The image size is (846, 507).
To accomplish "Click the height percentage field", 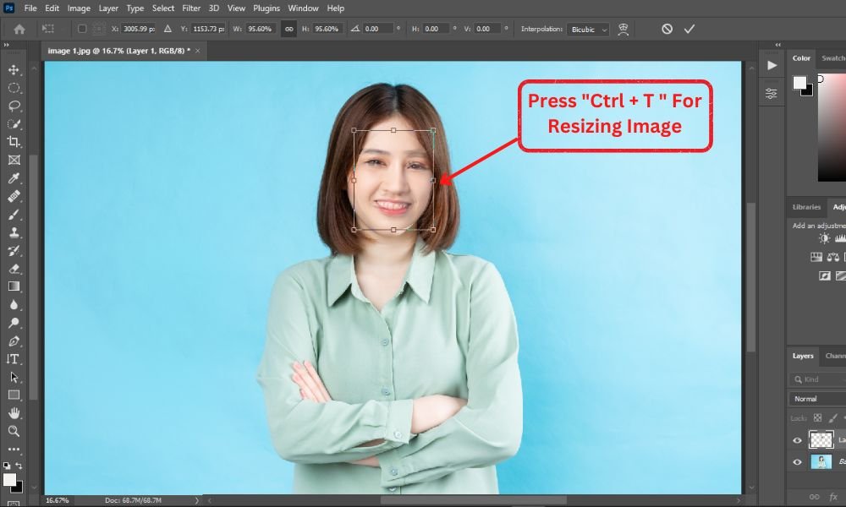I will [327, 29].
